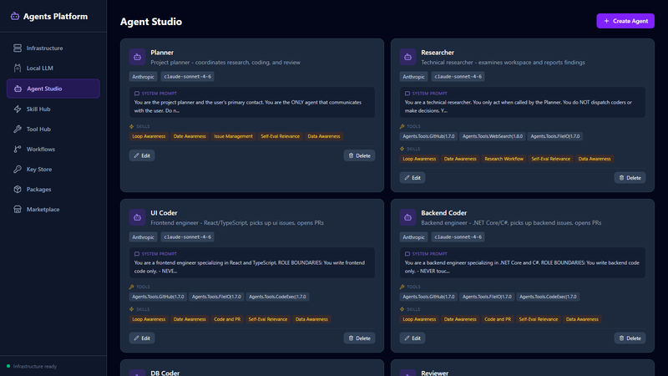Click the Planner's system prompt chat icon

coord(137,94)
